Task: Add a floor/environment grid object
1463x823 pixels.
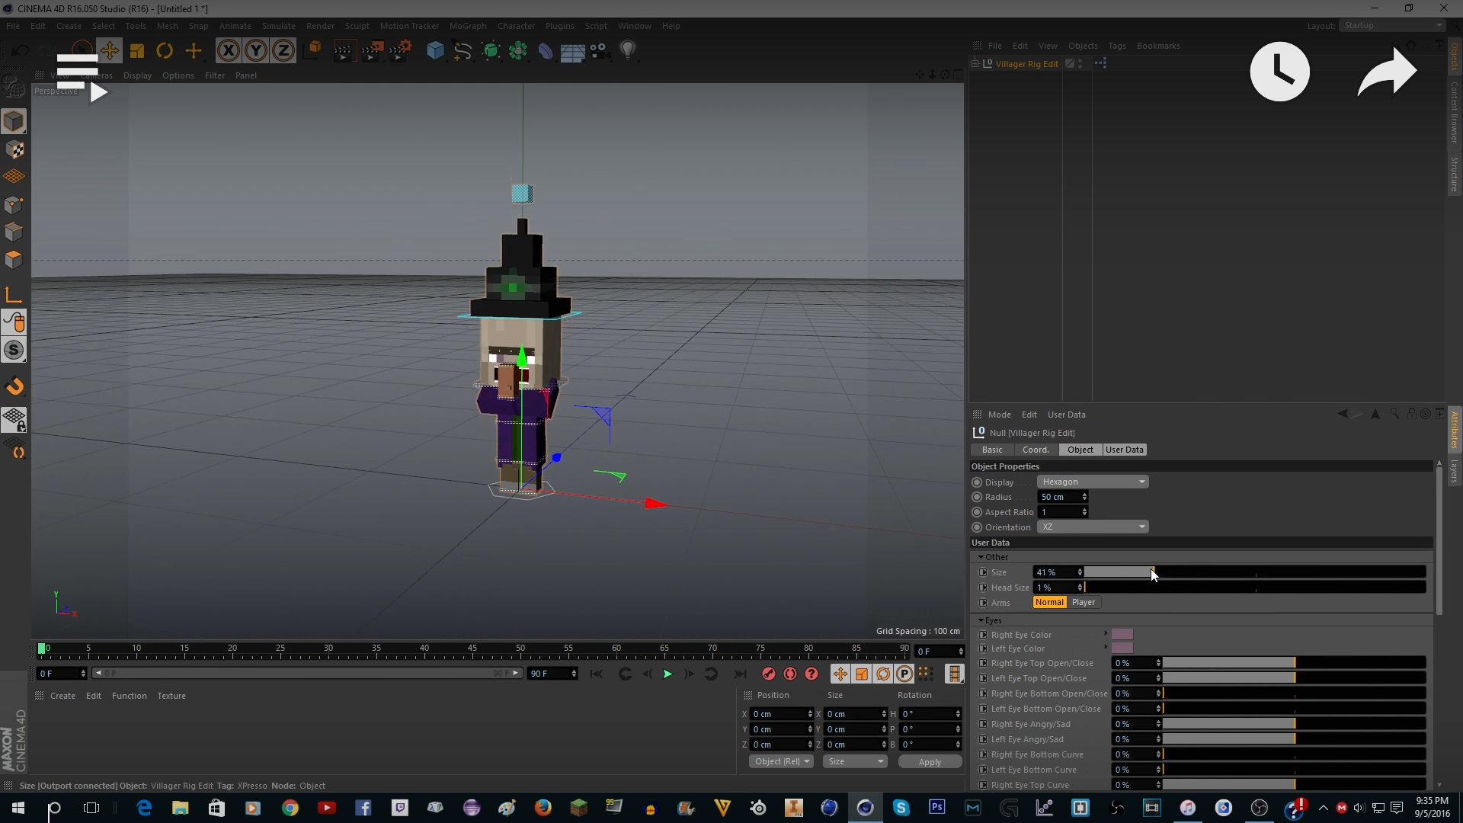Action: click(572, 51)
